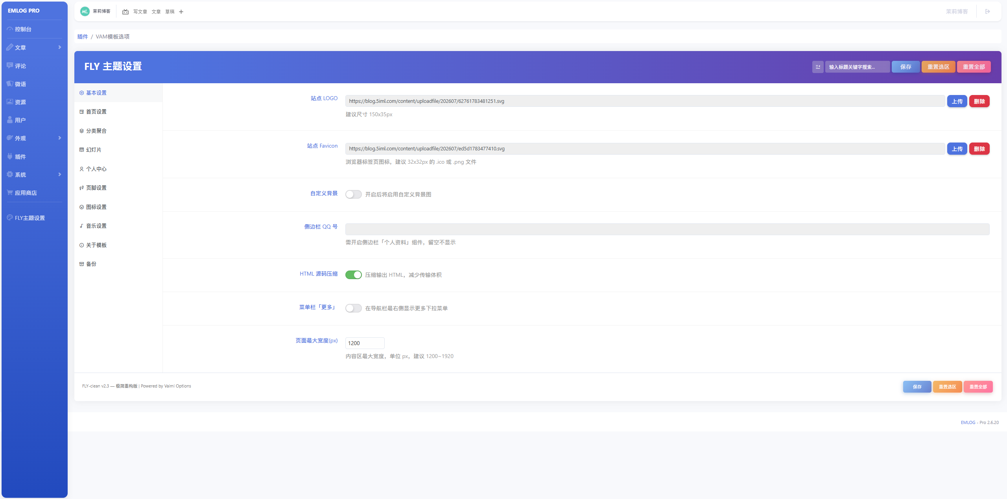The width and height of the screenshot is (1007, 499).
Task: Delete the 站点 Favicon with 删除
Action: click(x=979, y=149)
